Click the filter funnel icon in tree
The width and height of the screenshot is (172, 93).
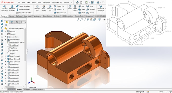(6, 26)
